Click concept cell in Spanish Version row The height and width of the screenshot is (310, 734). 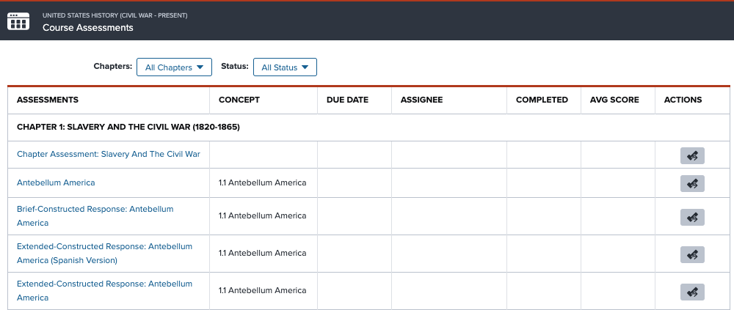263,253
